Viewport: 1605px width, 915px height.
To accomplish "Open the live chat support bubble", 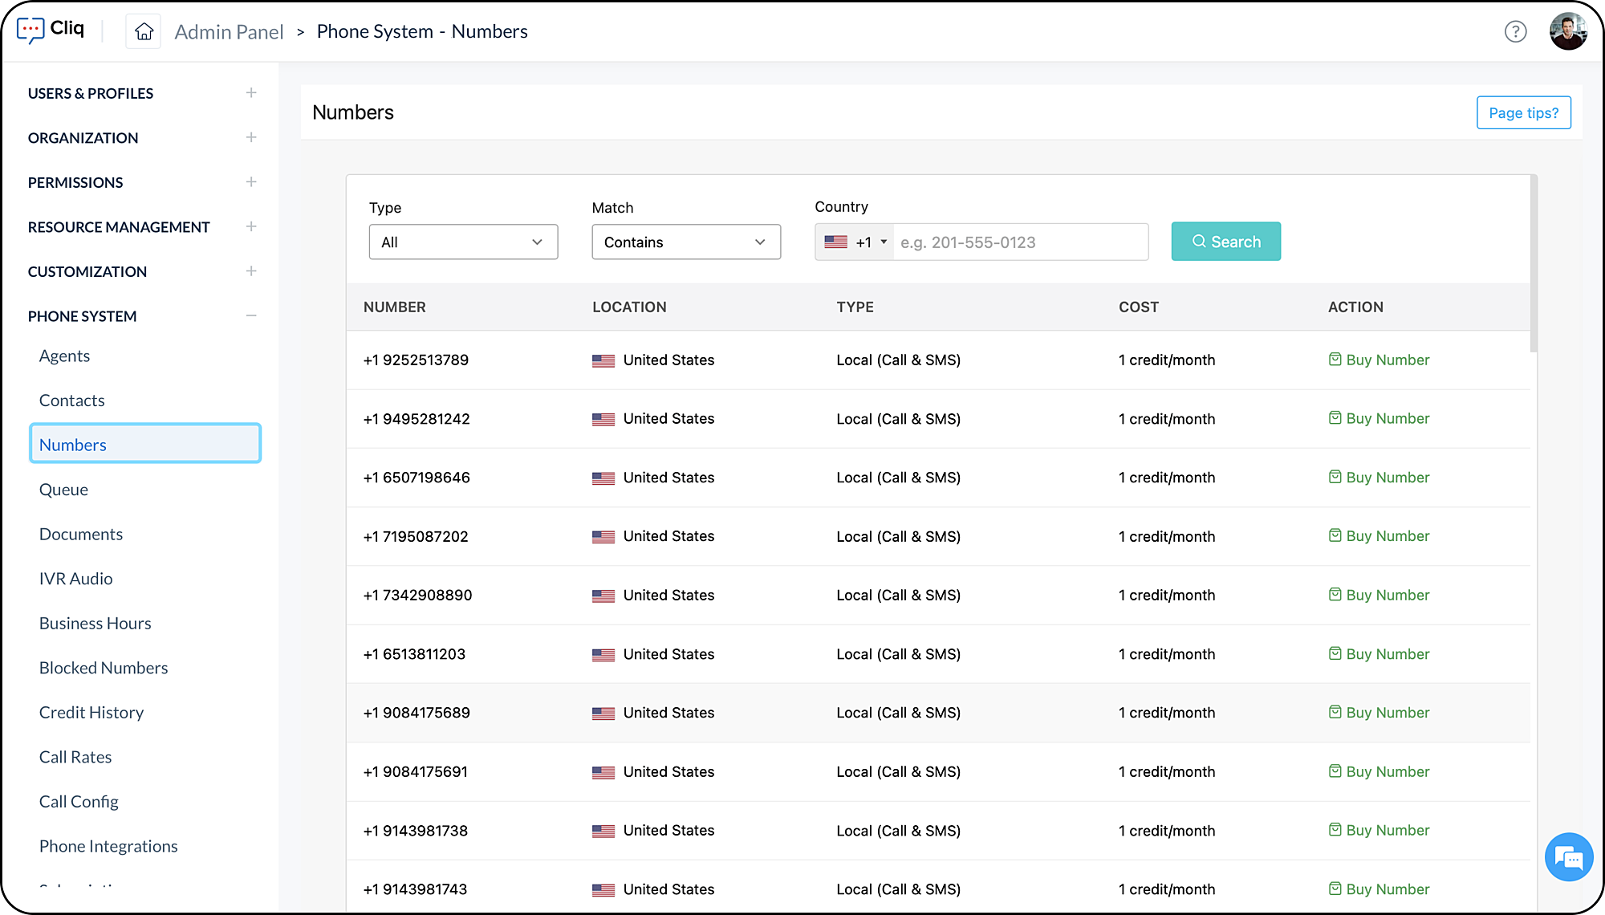I will (x=1568, y=857).
